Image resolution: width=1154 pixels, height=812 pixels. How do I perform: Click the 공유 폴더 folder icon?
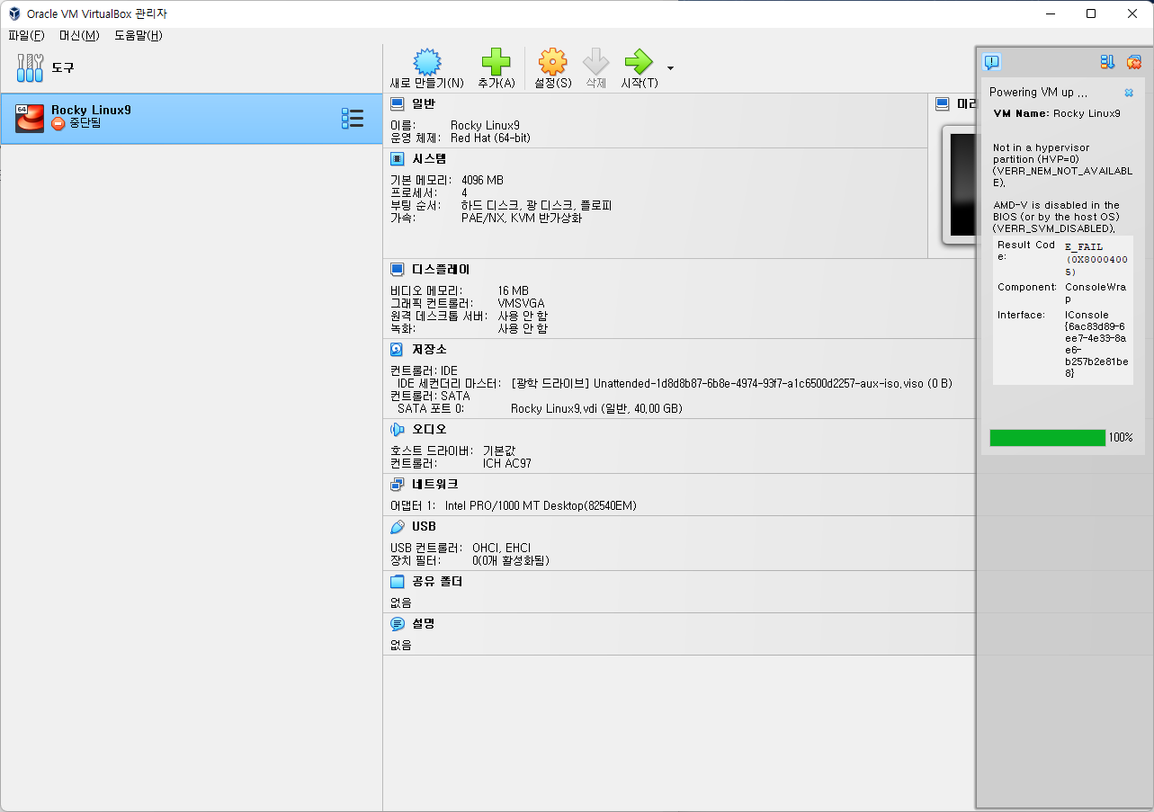pos(398,581)
